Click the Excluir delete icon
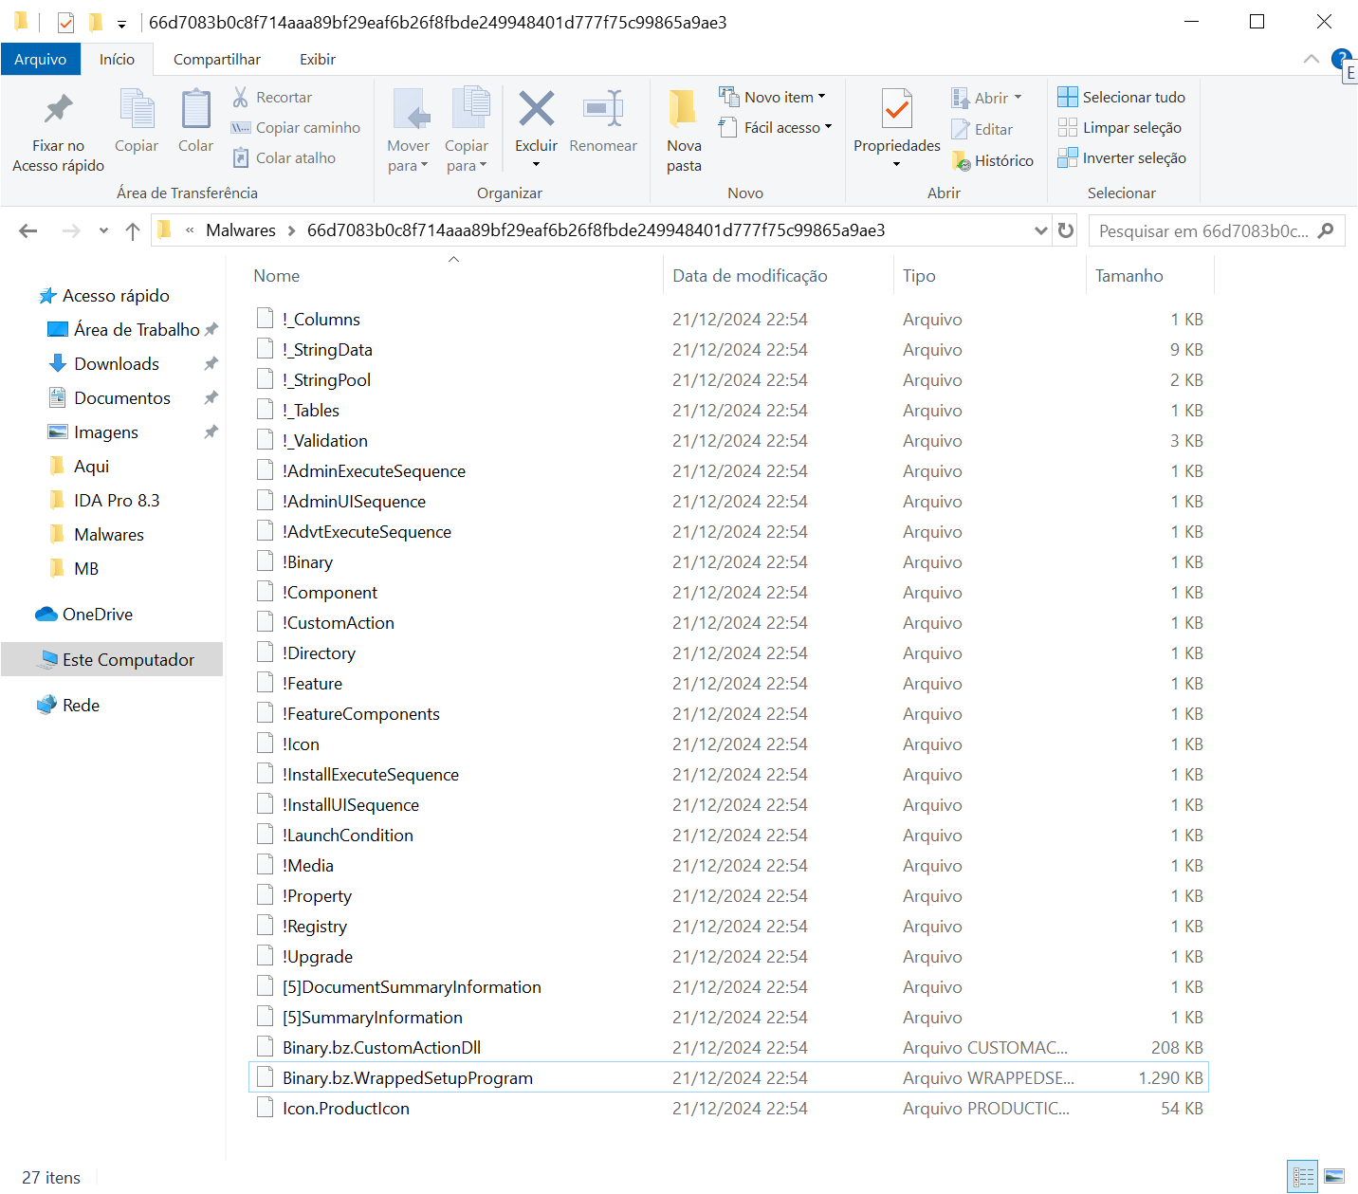The width and height of the screenshot is (1358, 1194). (537, 109)
